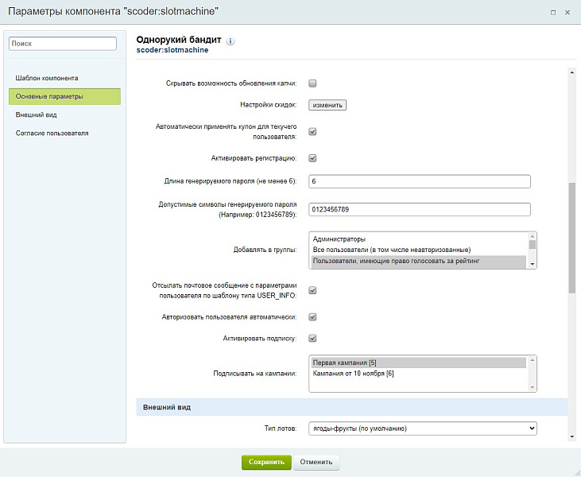Click изменить button for discount settings

pyautogui.click(x=327, y=104)
